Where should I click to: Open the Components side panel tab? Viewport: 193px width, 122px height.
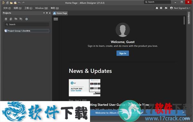click(x=189, y=18)
